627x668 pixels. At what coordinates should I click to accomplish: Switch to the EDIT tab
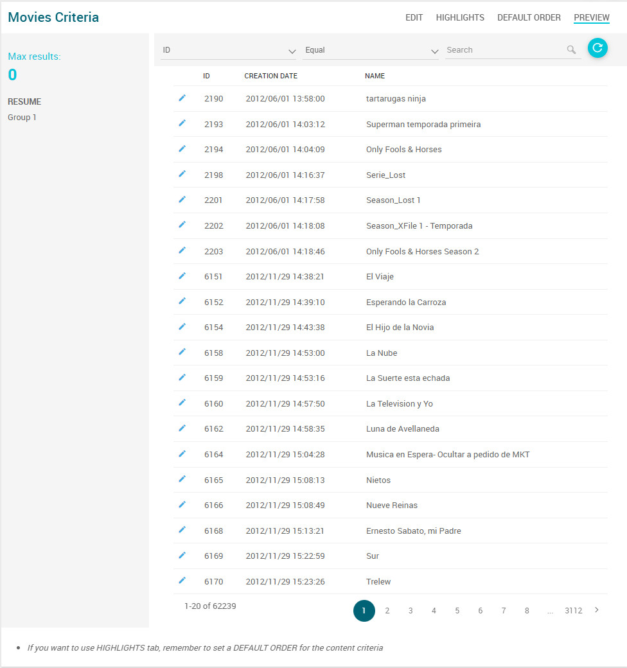[x=414, y=17]
